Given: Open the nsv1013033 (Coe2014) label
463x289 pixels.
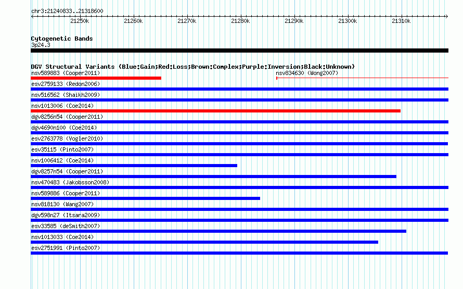Looking at the screenshot, I should coord(62,237).
